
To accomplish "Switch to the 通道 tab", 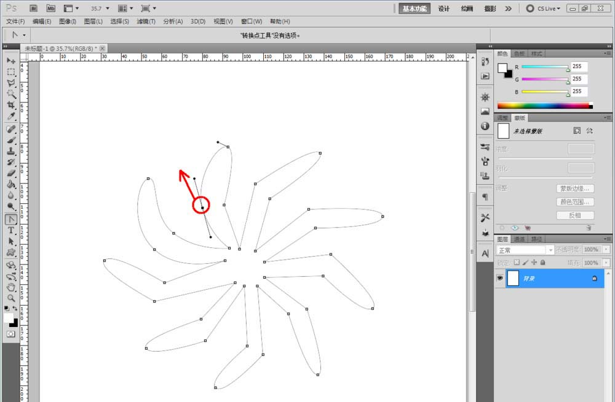I will [x=519, y=239].
